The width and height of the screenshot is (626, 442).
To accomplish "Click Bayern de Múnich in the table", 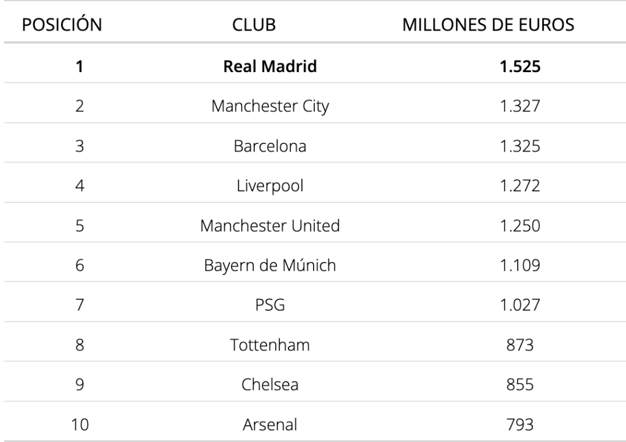I will pos(270,265).
